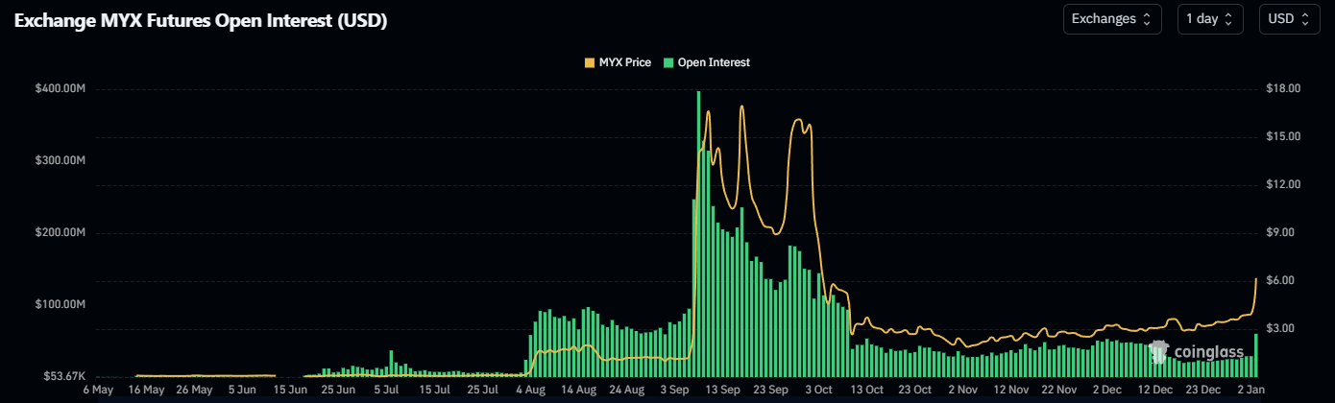
Task: Click the 14 Aug date label
Action: (x=578, y=391)
